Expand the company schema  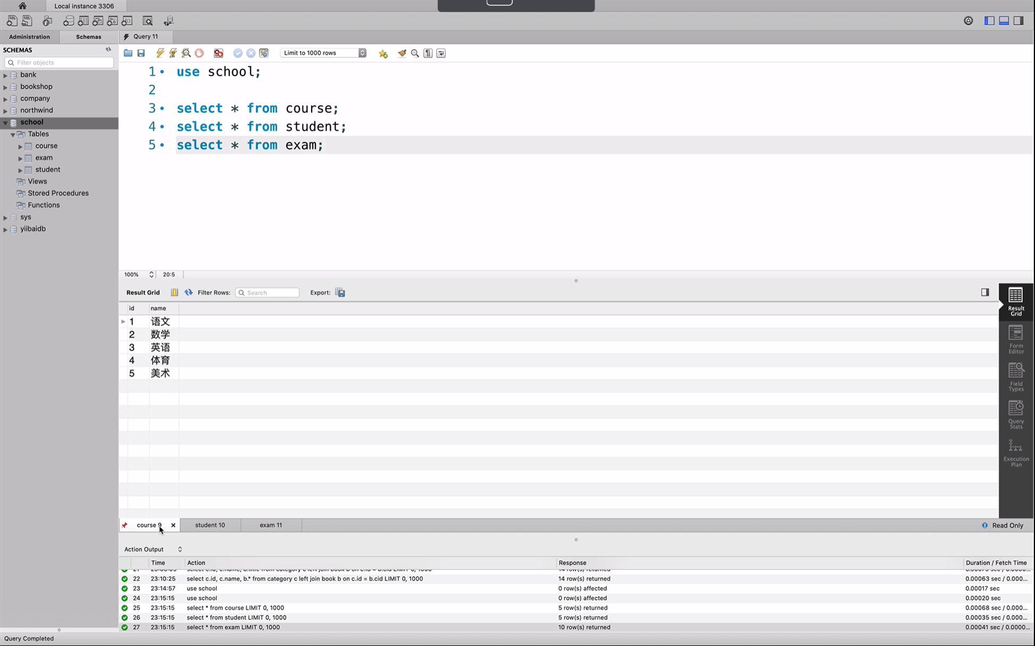pos(5,98)
